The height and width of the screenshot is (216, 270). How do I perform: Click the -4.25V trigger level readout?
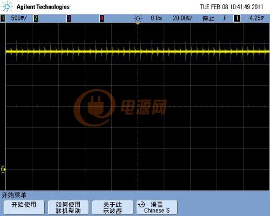pos(256,18)
